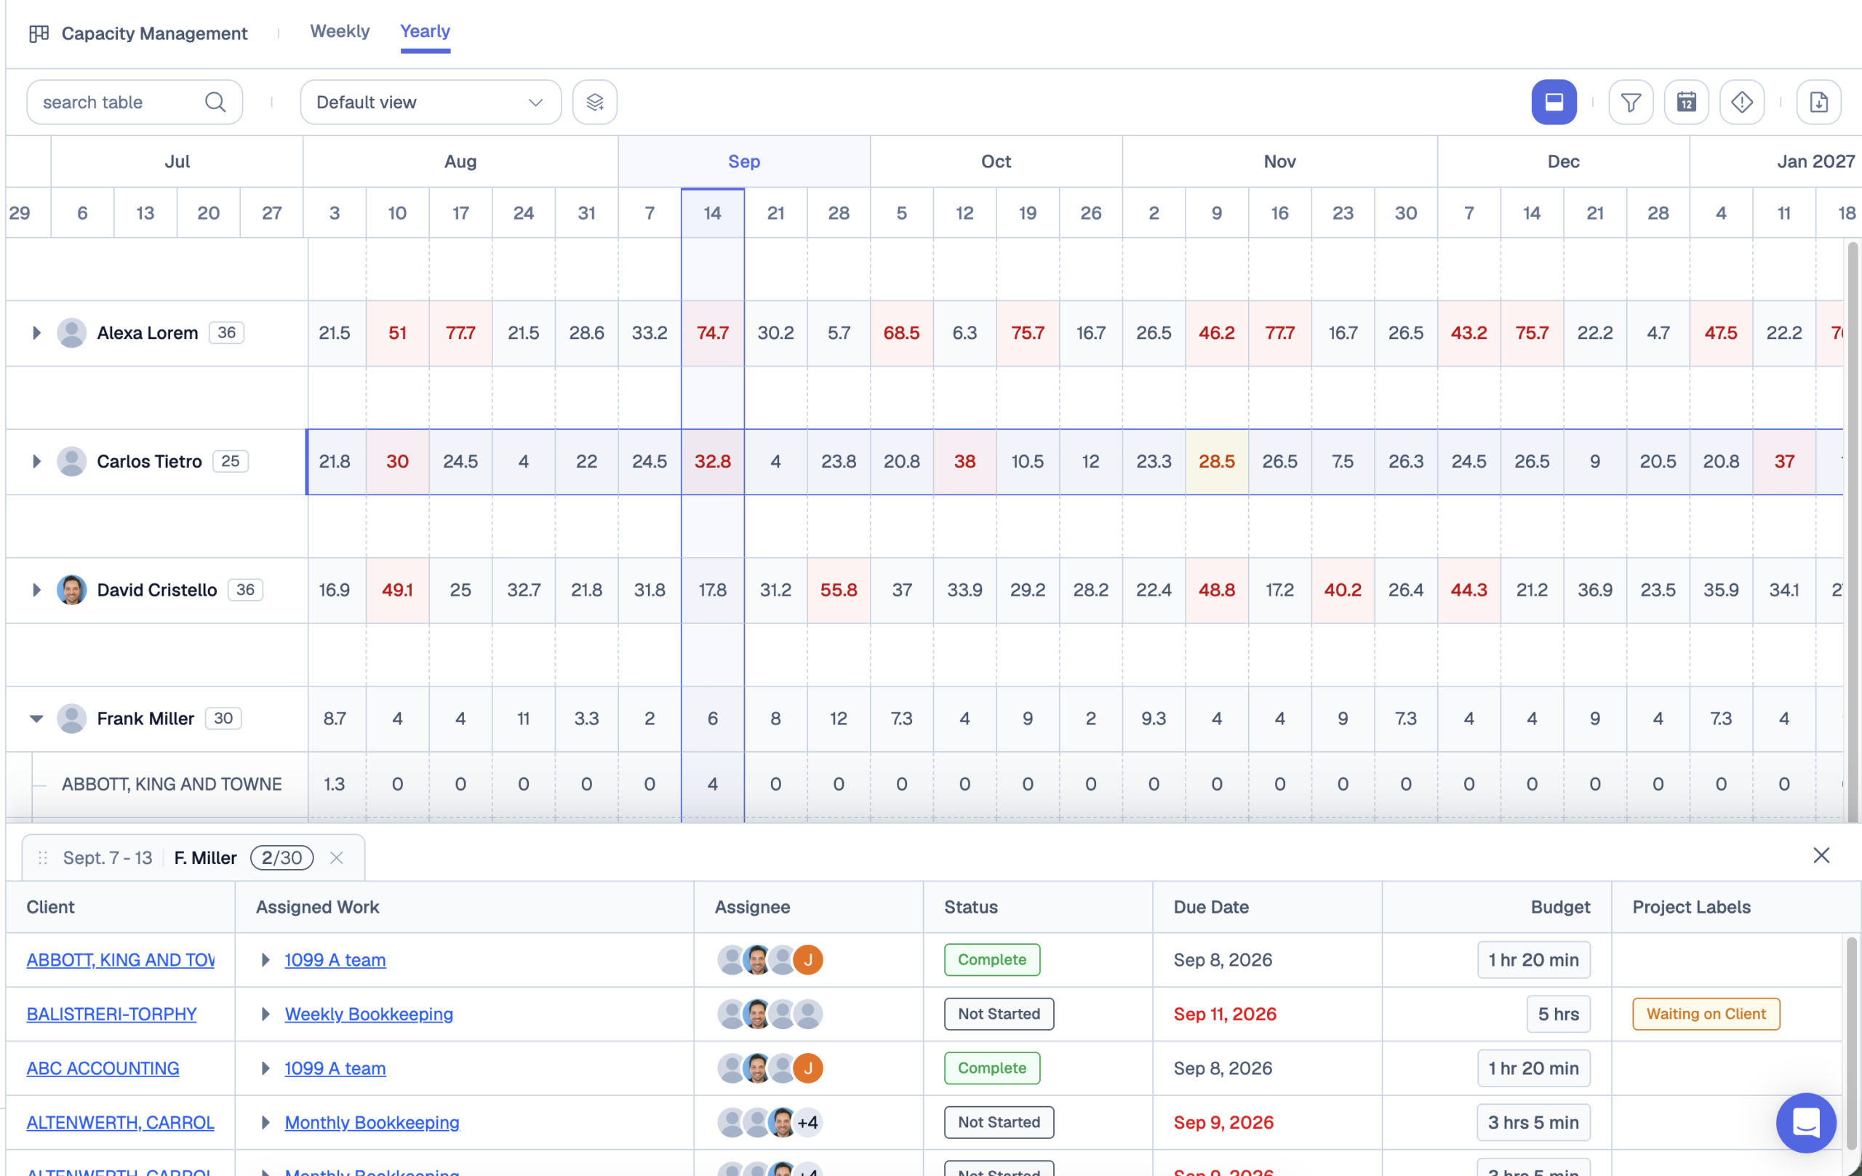This screenshot has width=1862, height=1176.
Task: Select Carlos Tietro's 28.5 cell for Nov 9
Action: click(1216, 462)
